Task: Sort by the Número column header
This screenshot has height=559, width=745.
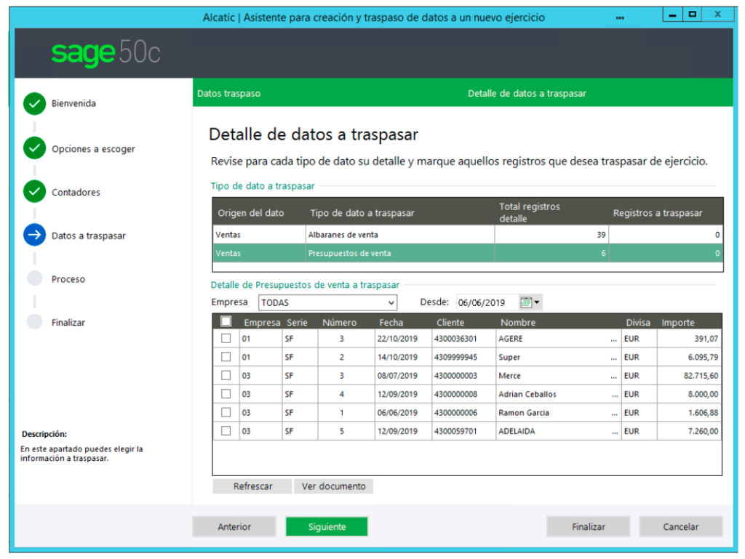Action: pos(339,323)
